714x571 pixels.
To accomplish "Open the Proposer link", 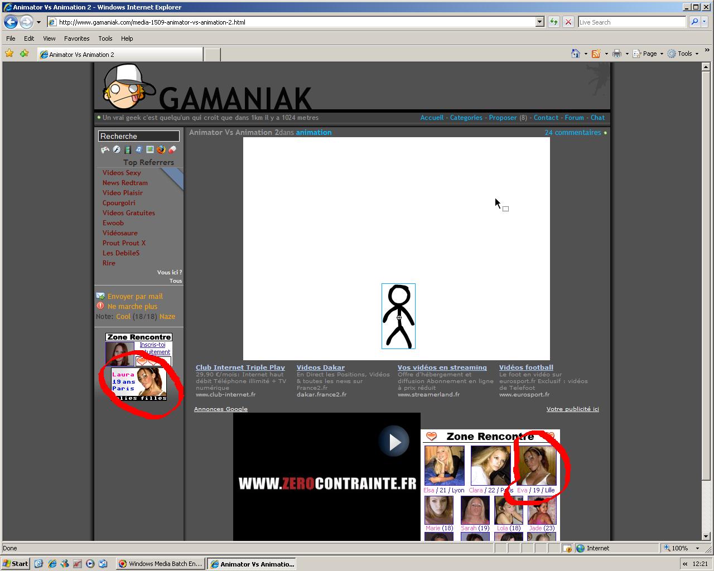I will pyautogui.click(x=503, y=118).
